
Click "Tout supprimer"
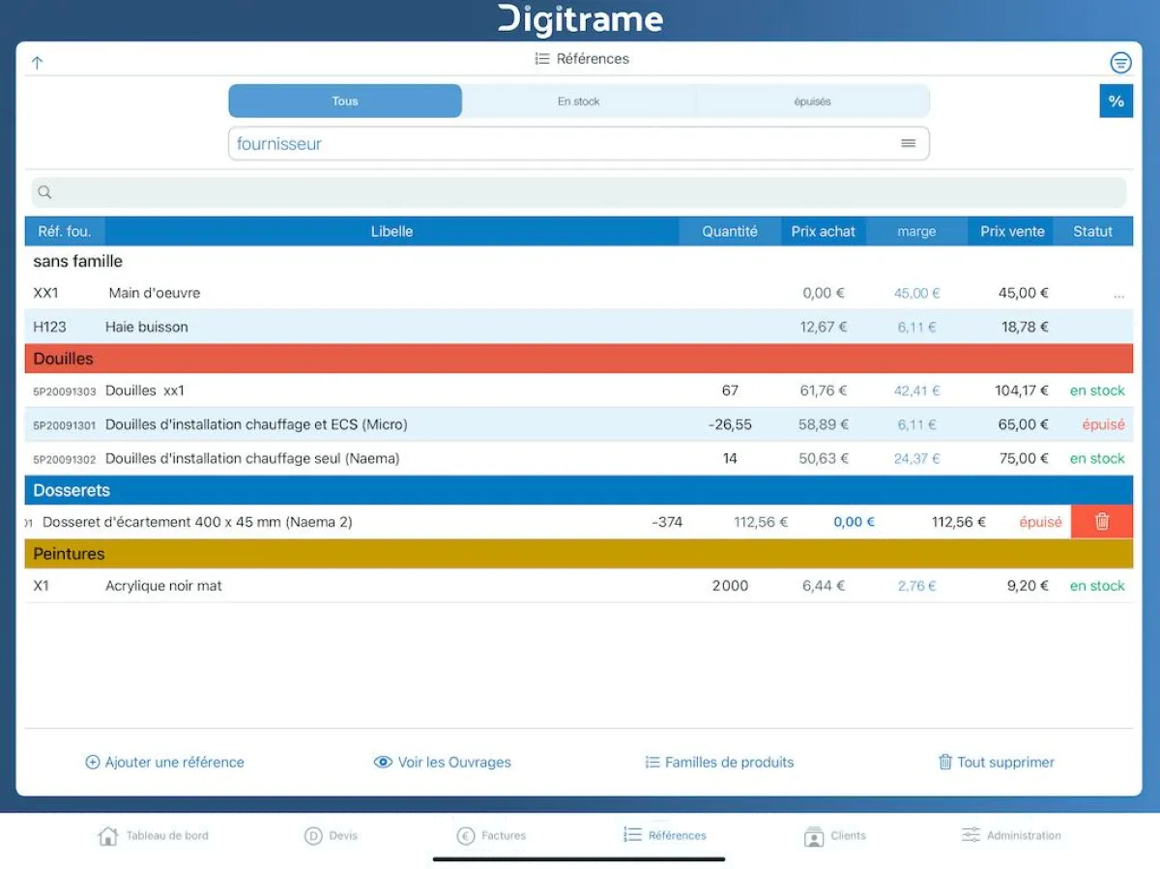996,762
